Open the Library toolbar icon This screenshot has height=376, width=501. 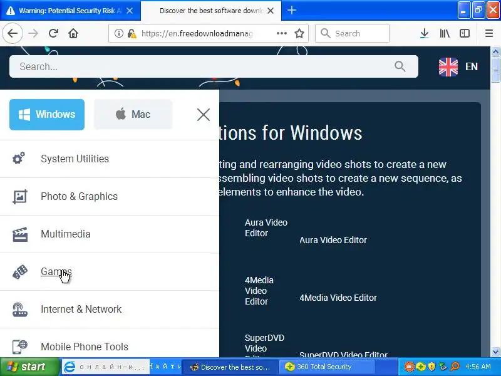click(445, 33)
